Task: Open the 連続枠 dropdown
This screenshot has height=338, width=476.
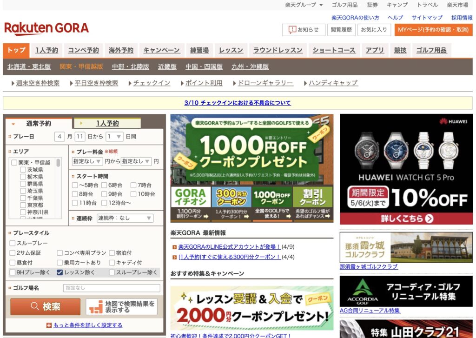Action: [x=125, y=218]
